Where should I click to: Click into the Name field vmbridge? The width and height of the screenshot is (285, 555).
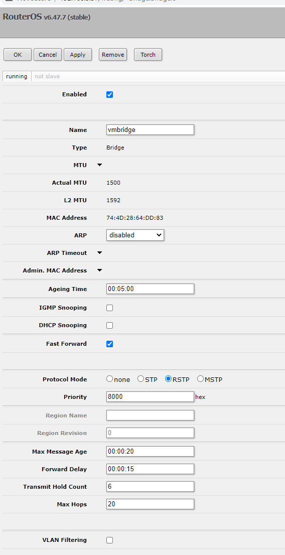150,129
